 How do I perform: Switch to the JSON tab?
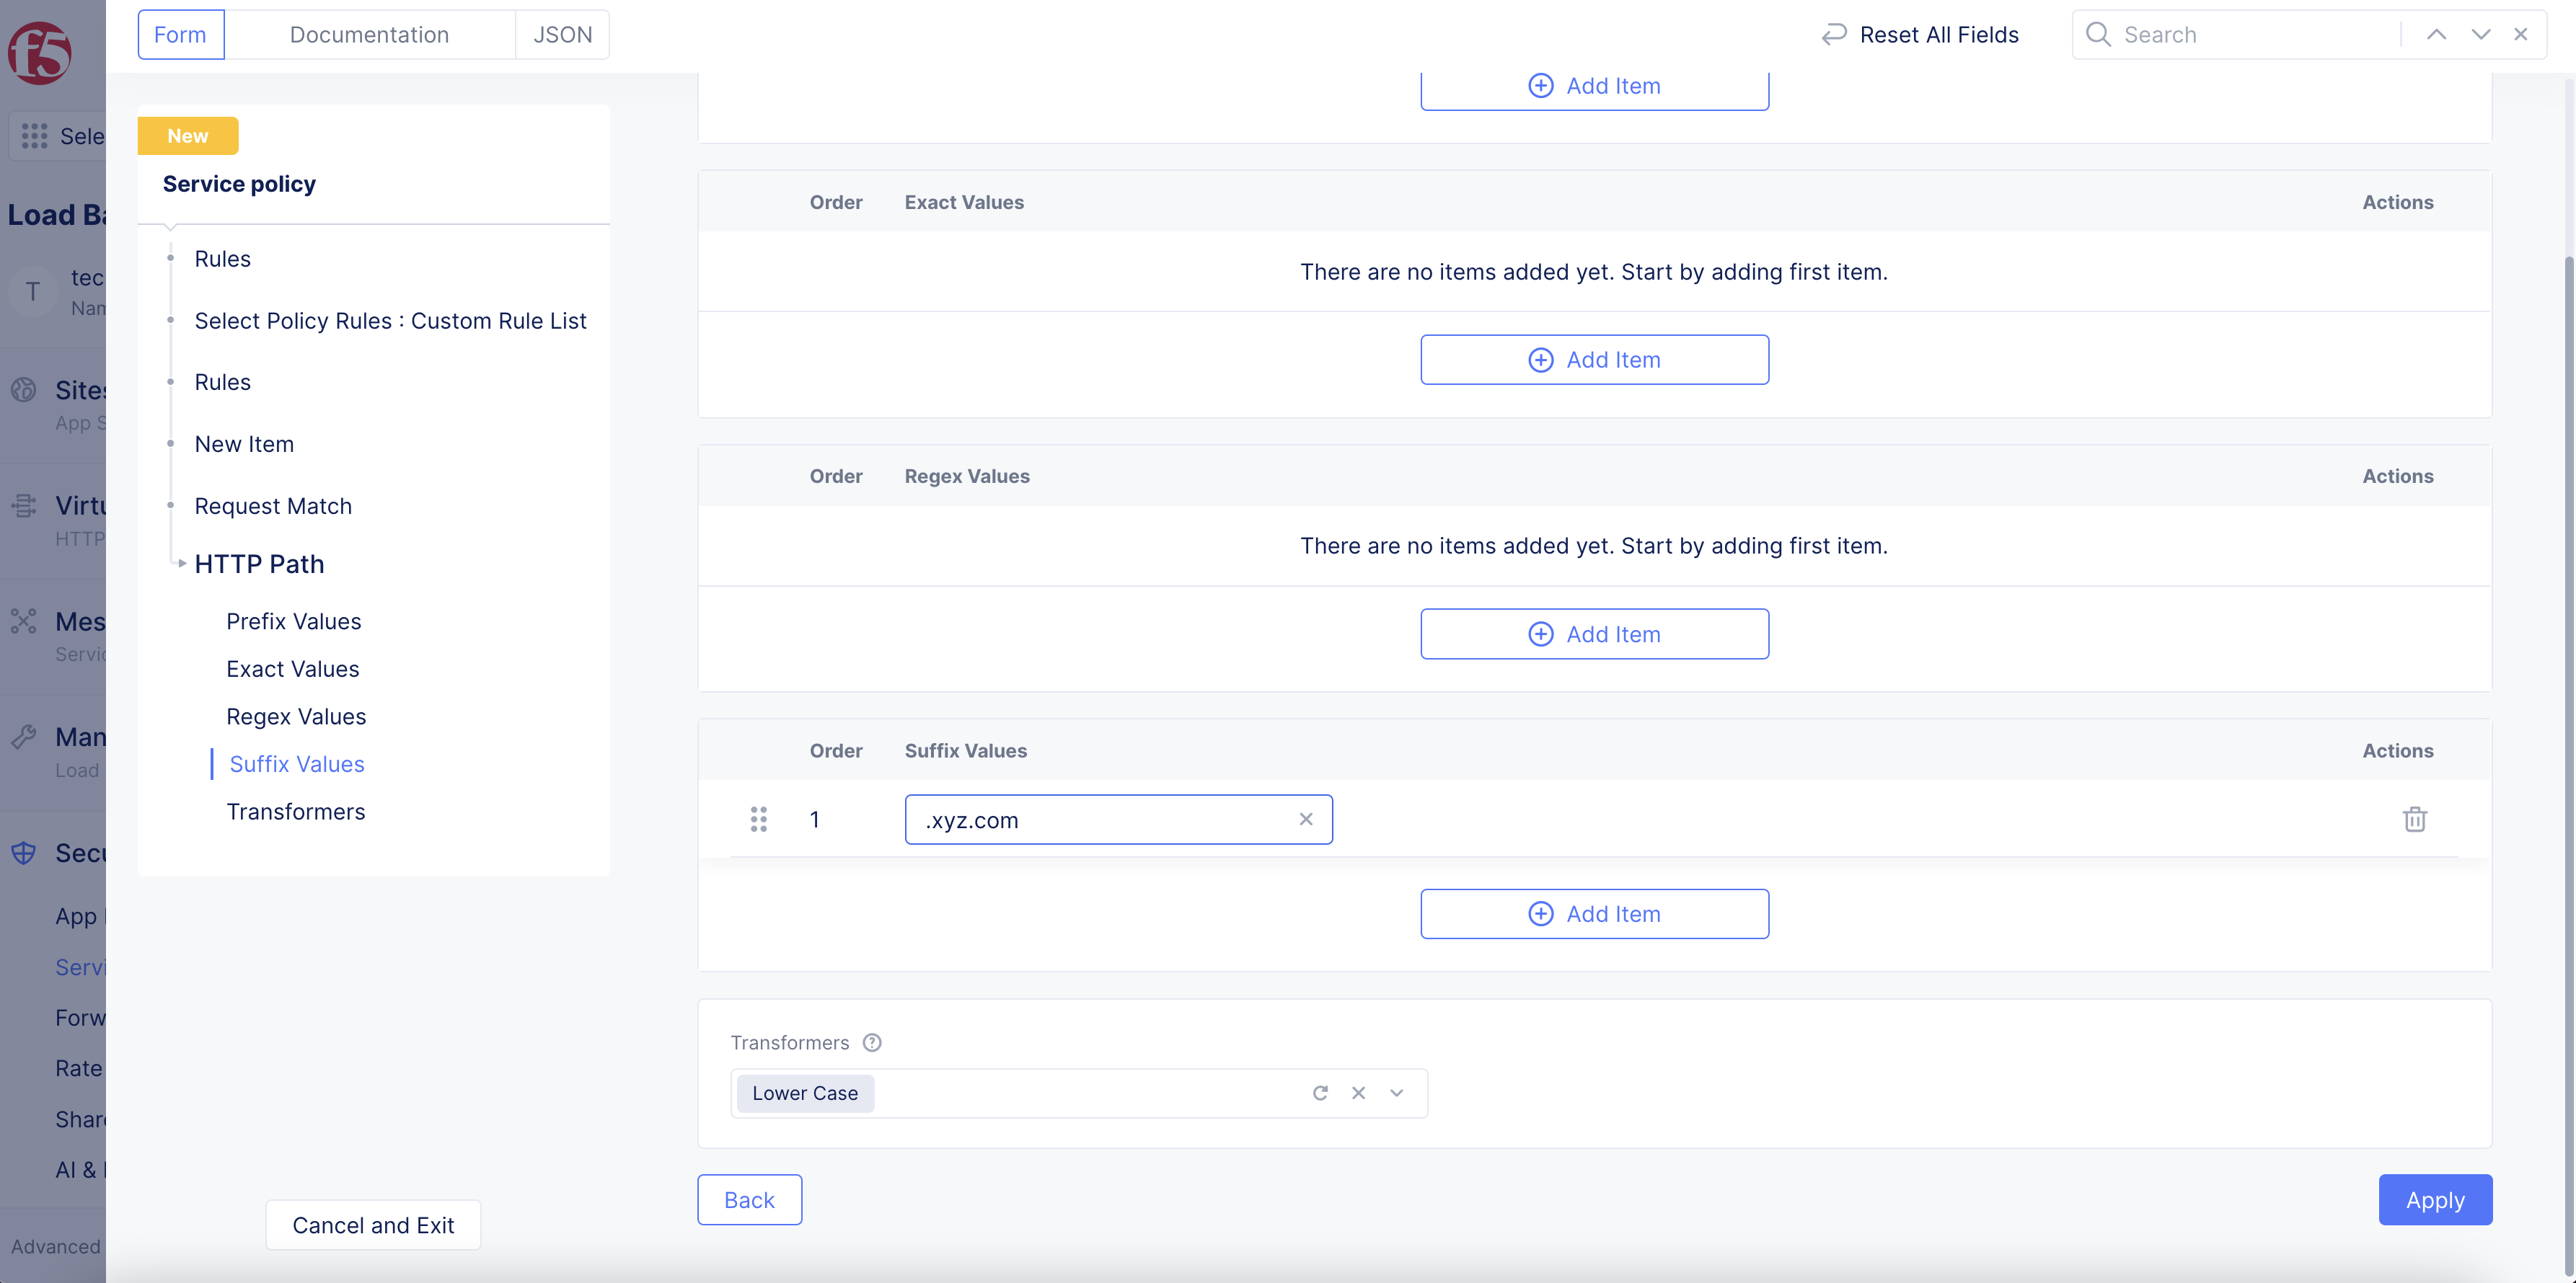click(562, 35)
